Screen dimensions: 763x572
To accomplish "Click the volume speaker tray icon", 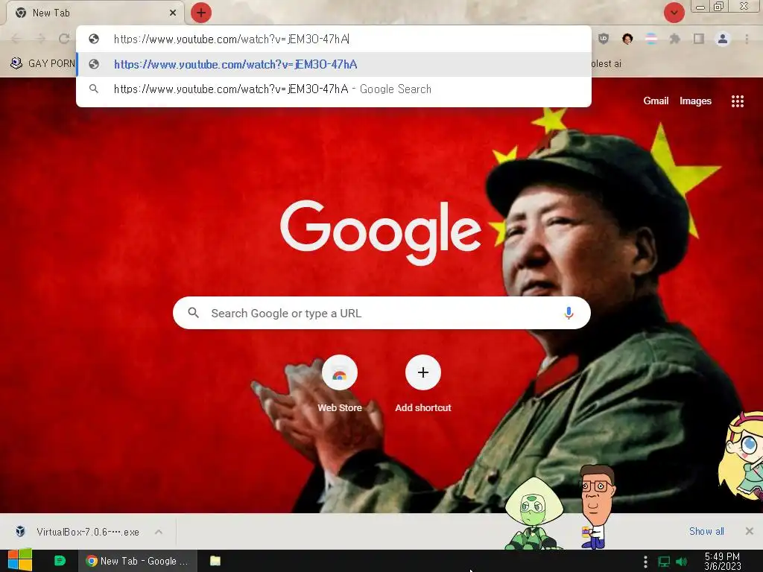I will pyautogui.click(x=682, y=562).
